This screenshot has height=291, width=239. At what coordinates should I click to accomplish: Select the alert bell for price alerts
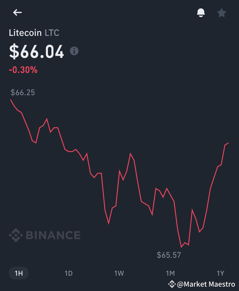pos(201,12)
